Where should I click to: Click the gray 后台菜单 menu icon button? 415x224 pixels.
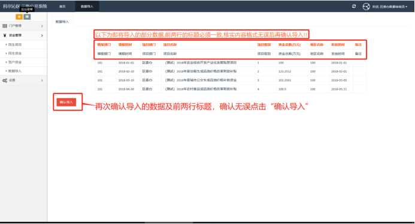[x=27, y=17]
